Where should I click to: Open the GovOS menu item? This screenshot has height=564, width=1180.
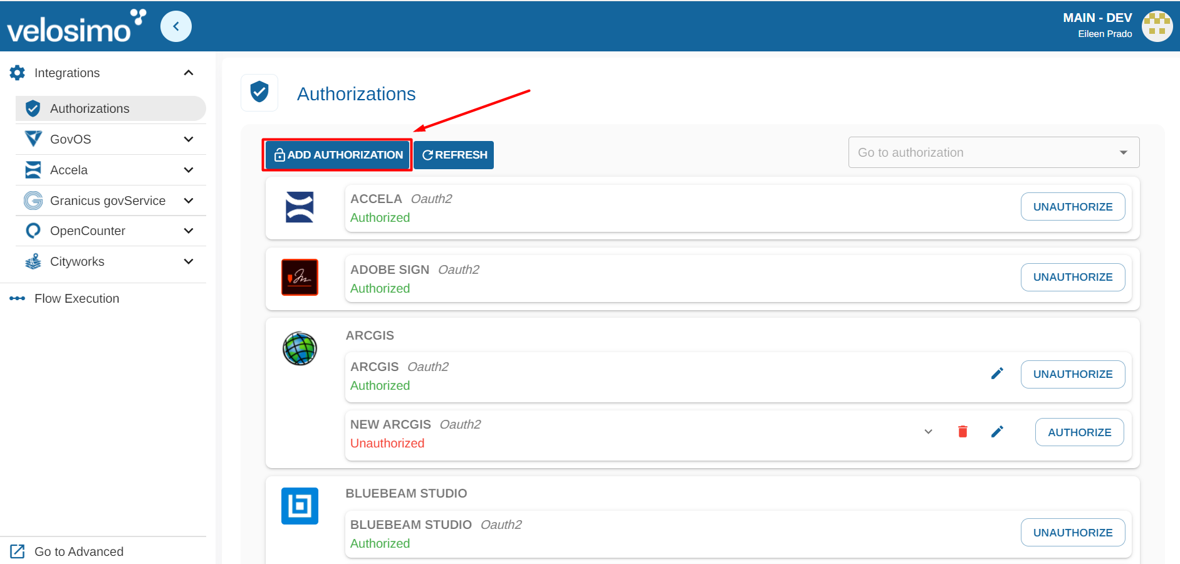point(111,139)
